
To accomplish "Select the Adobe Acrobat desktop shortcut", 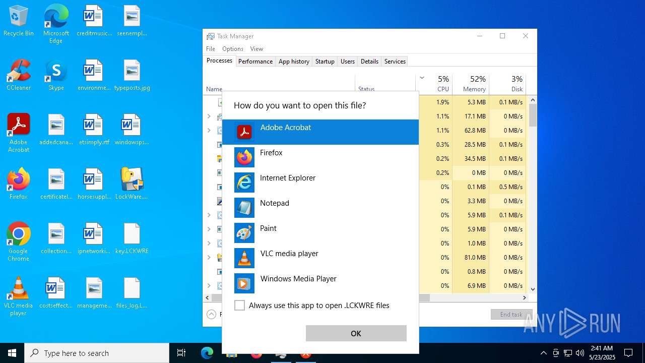I will tap(19, 133).
